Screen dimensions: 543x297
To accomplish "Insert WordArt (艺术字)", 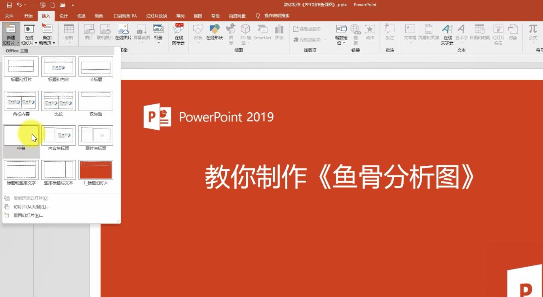I will [x=461, y=34].
